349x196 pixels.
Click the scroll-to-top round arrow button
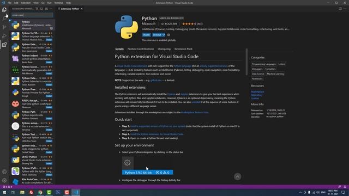[237, 176]
